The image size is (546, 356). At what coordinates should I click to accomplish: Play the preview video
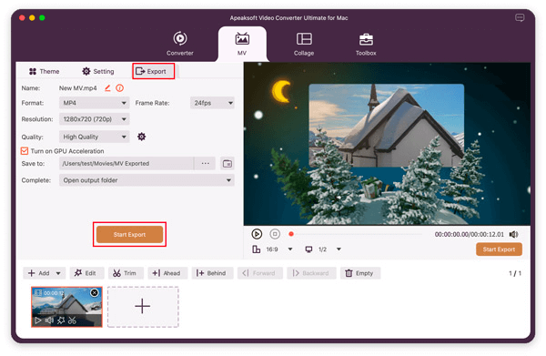(x=257, y=234)
